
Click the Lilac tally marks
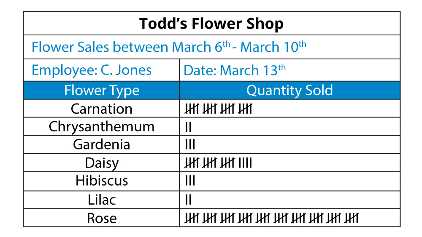pyautogui.click(x=188, y=200)
